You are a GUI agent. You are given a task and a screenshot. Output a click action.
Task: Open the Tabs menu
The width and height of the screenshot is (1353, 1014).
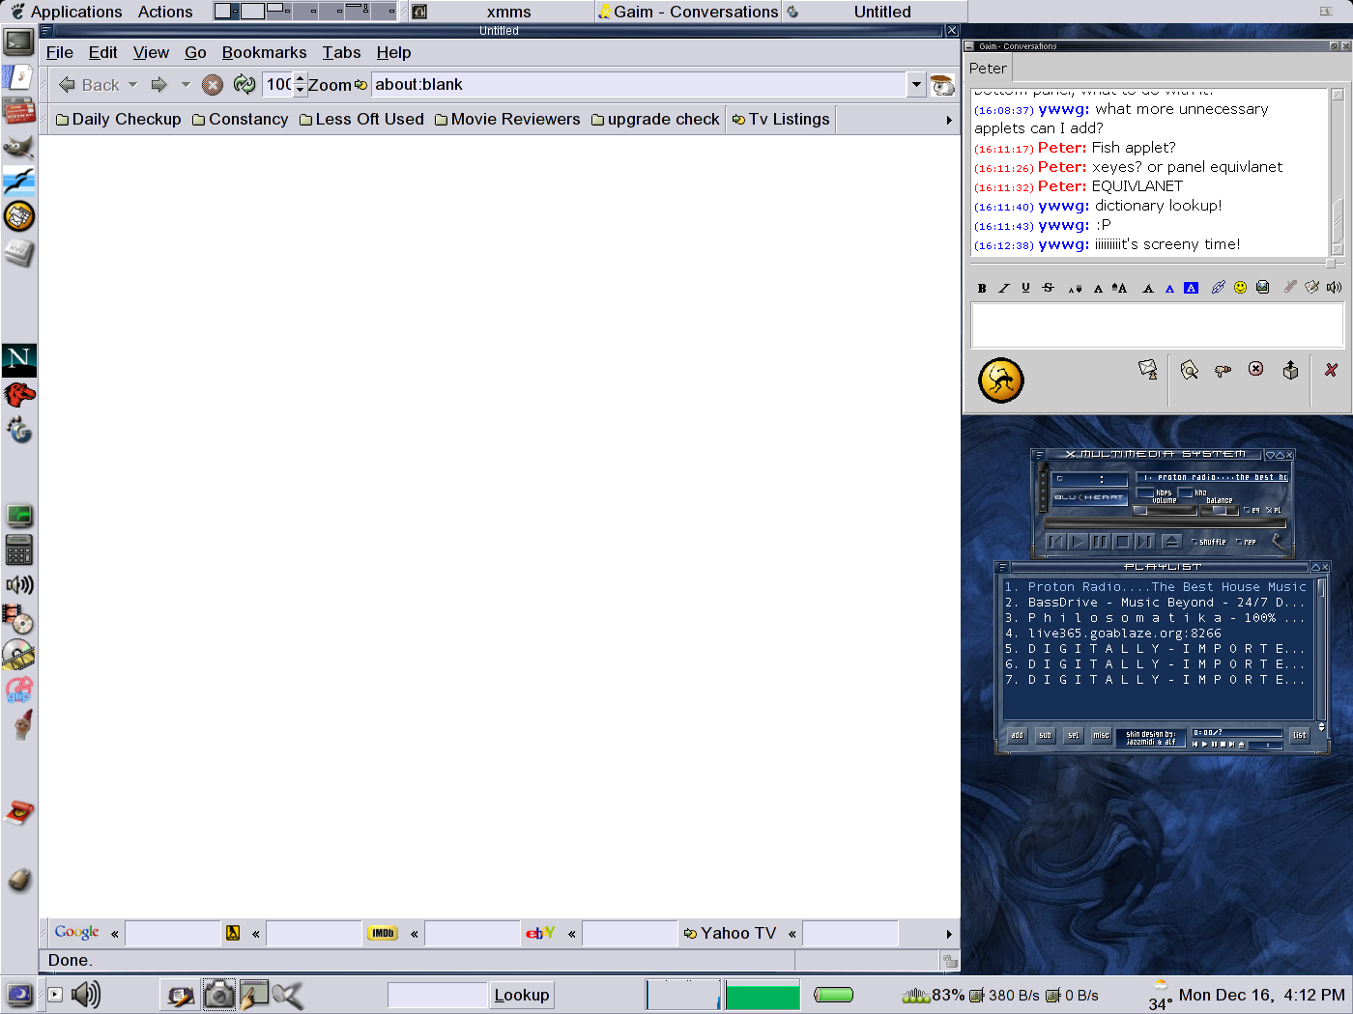point(341,52)
